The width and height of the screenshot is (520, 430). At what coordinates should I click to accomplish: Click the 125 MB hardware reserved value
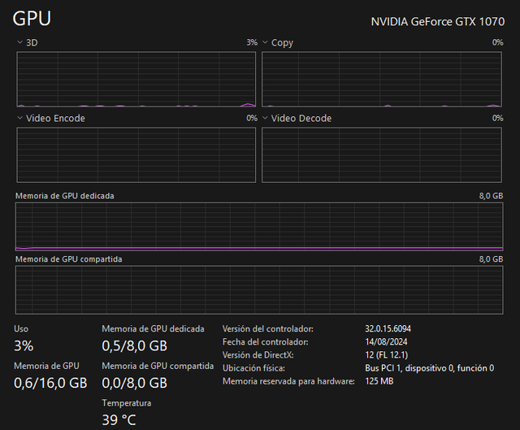[x=379, y=381]
